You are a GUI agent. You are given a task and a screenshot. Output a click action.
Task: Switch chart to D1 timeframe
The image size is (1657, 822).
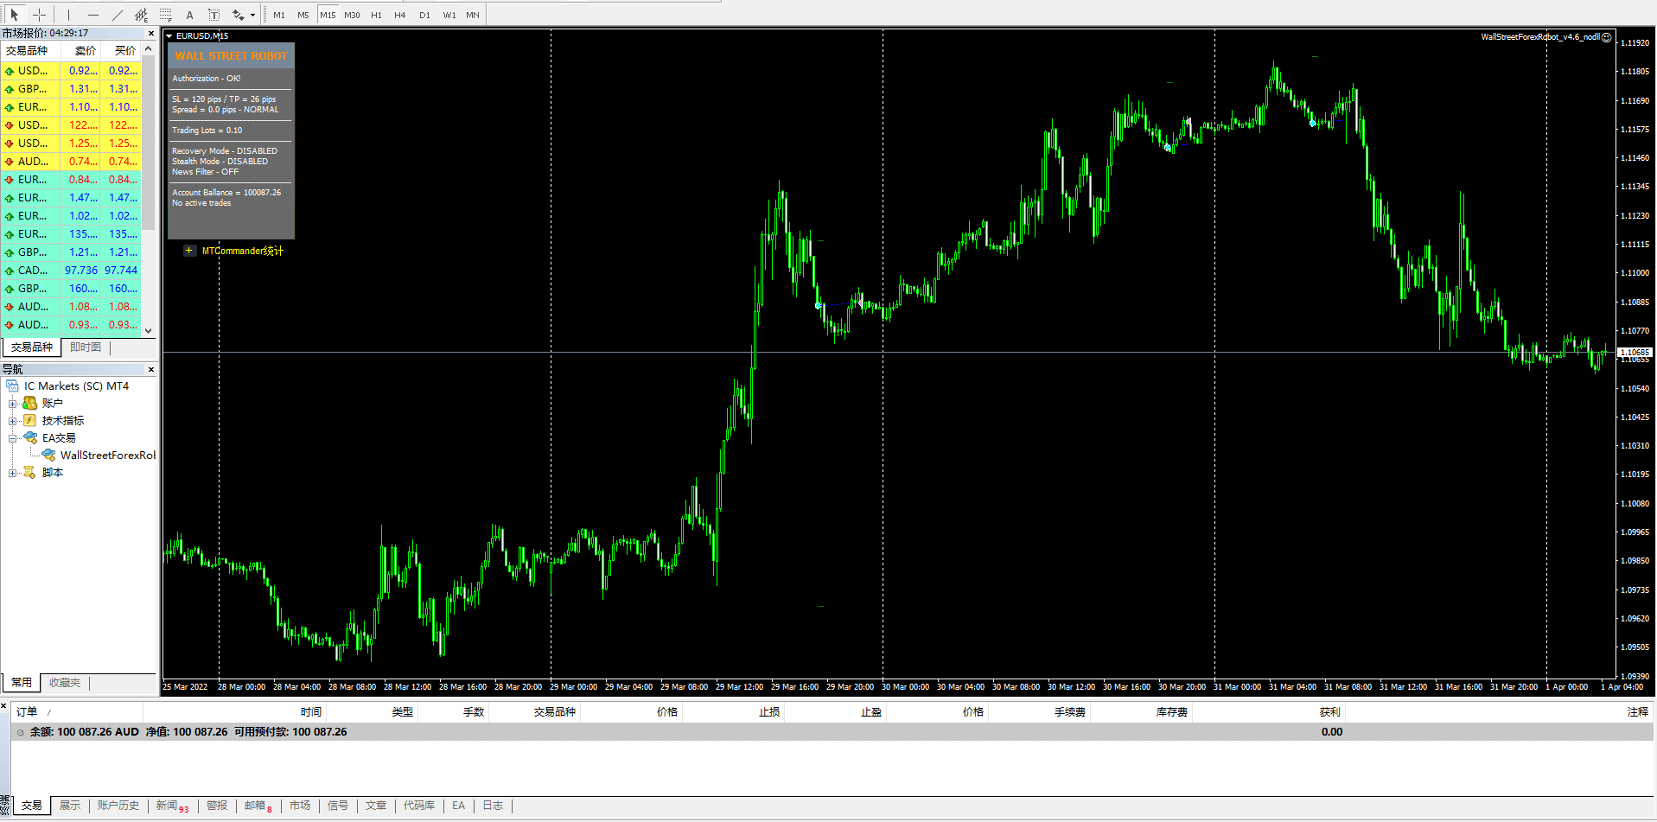coord(424,15)
